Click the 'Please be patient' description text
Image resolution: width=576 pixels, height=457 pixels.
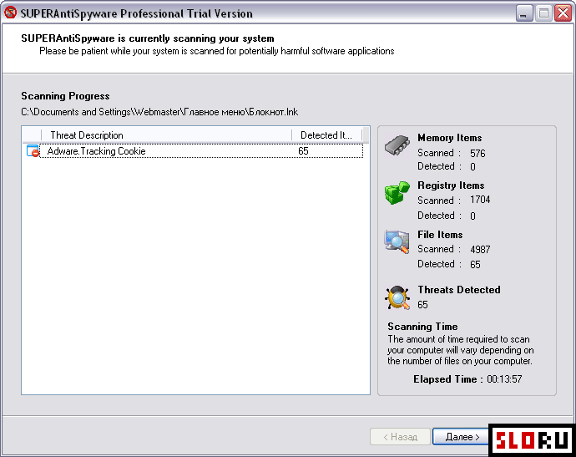coord(217,51)
